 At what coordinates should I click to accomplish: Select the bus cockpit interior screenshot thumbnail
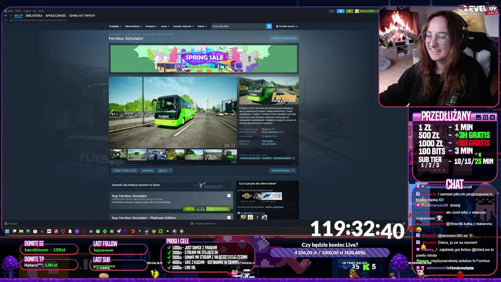tap(156, 154)
